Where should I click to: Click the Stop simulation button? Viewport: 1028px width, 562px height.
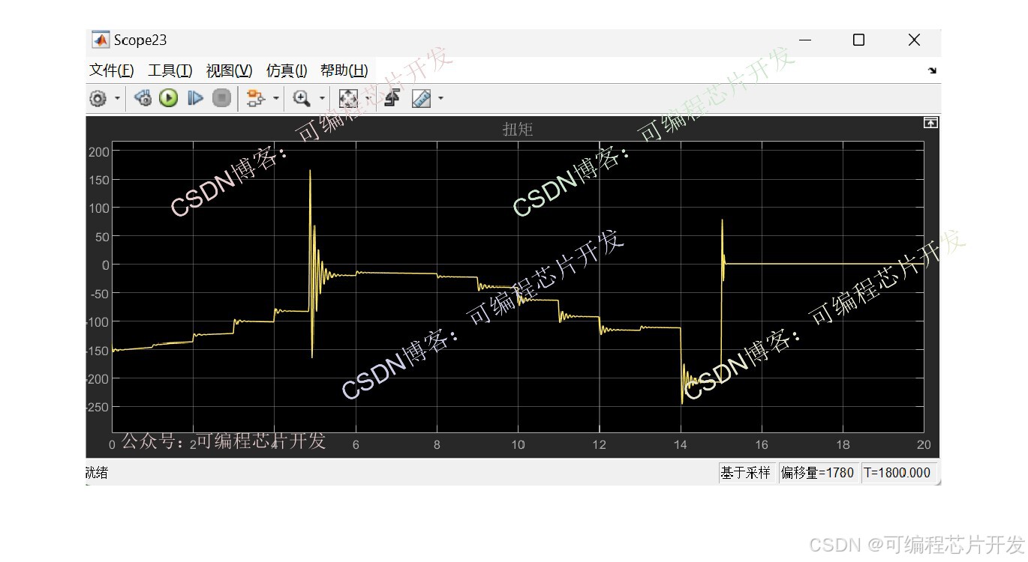coord(221,98)
